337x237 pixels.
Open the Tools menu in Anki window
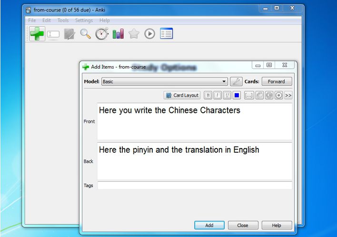63,20
